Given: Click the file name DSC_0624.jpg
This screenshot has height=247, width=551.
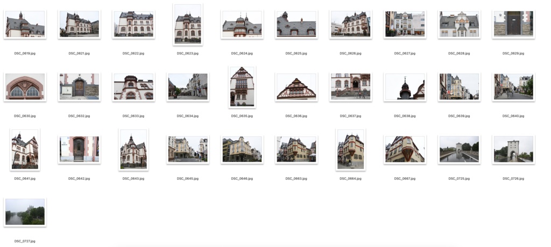Looking at the screenshot, I should point(242,53).
